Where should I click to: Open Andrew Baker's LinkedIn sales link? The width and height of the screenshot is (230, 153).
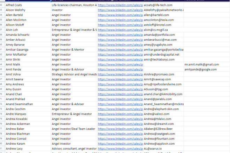tap(121, 129)
